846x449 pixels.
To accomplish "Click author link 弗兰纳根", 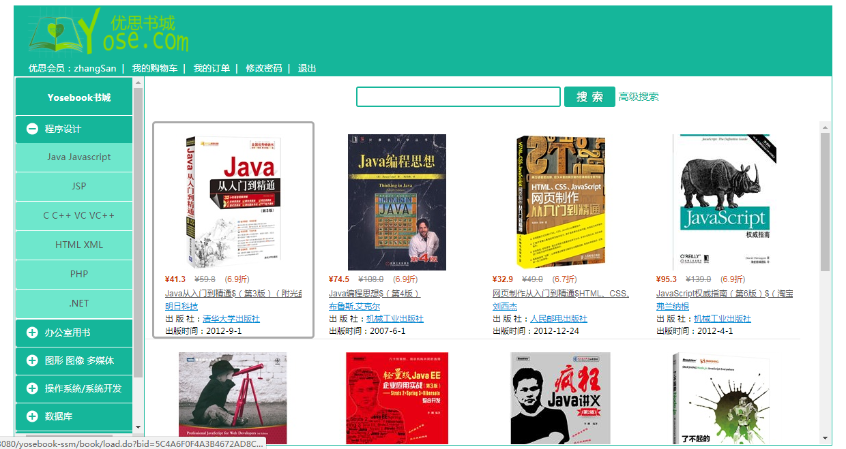I will coord(673,307).
